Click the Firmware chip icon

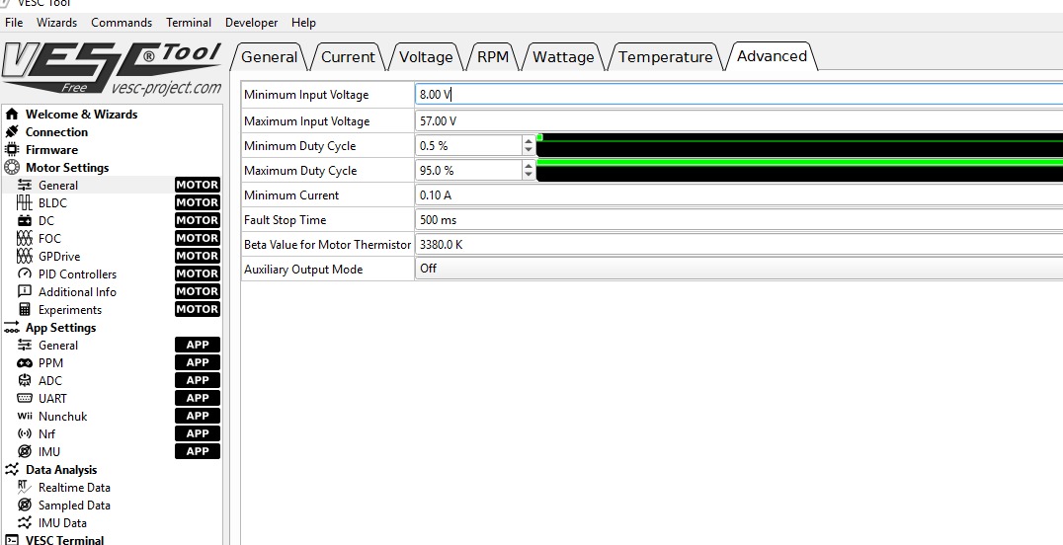tap(12, 150)
